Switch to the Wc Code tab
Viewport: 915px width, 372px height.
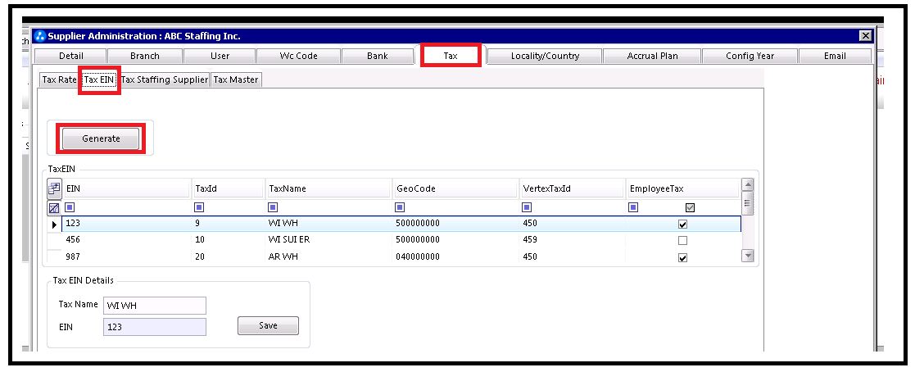pyautogui.click(x=299, y=56)
